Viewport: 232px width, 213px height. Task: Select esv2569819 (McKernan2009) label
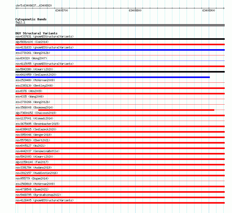point(35,184)
